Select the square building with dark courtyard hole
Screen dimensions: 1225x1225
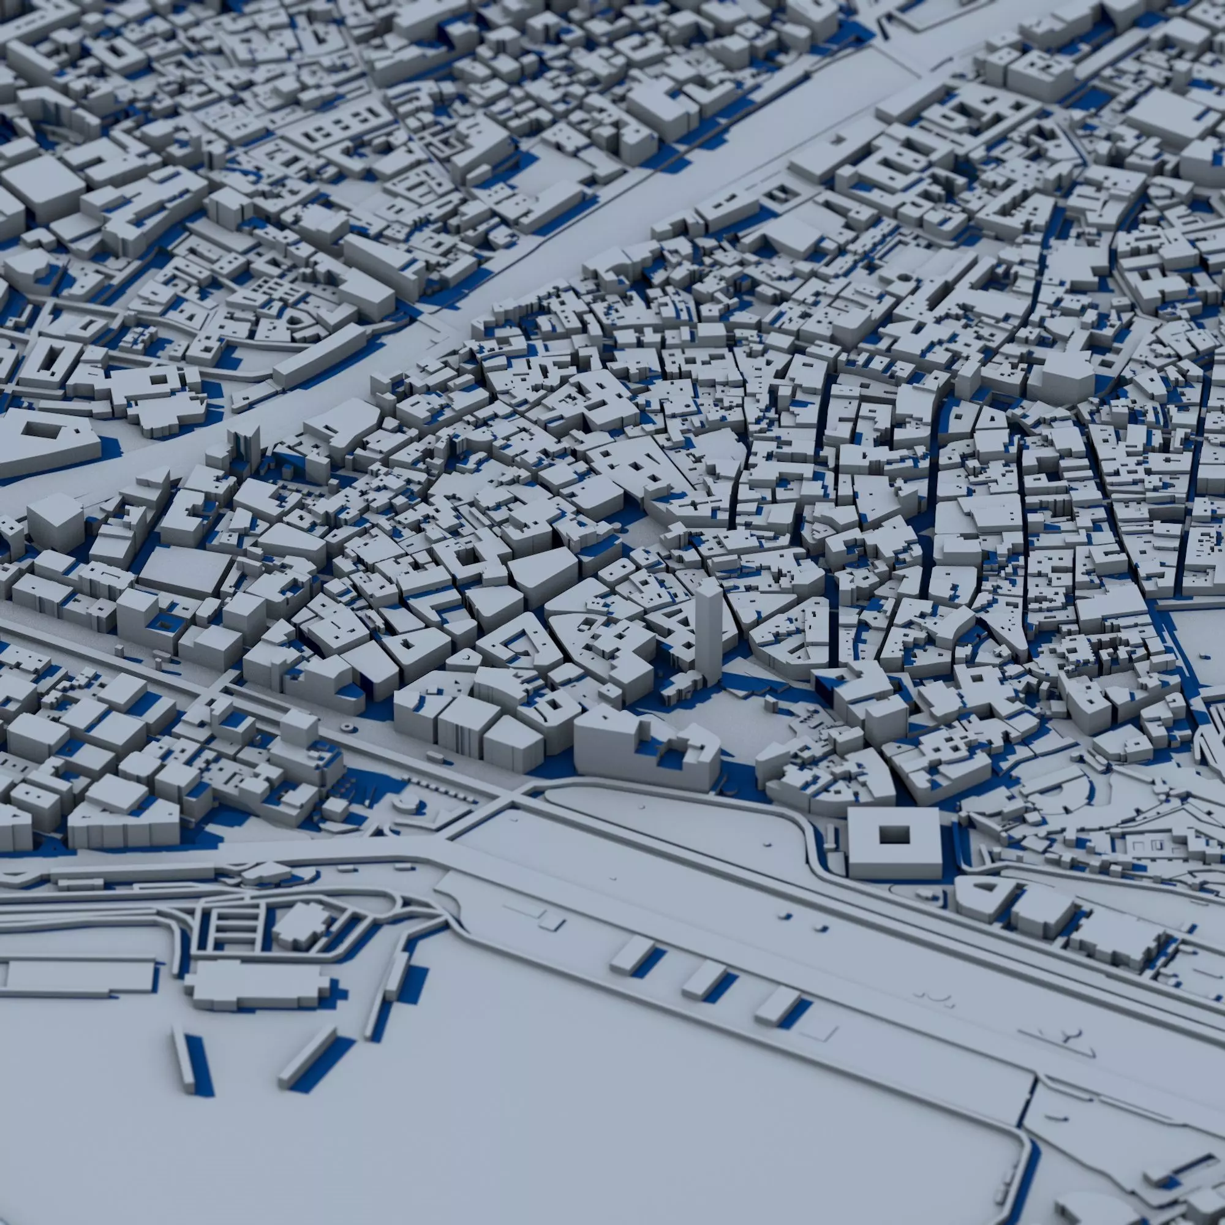click(x=893, y=843)
